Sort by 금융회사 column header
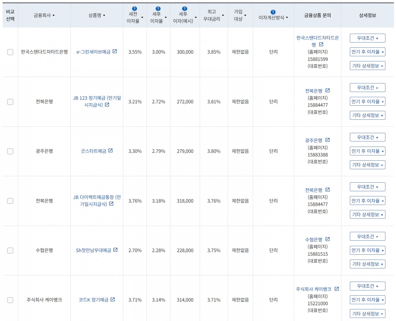 (x=44, y=15)
